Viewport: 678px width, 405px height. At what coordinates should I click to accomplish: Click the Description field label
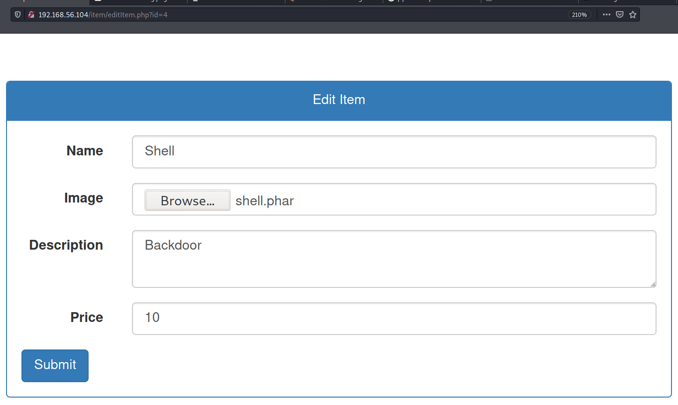[x=66, y=245]
